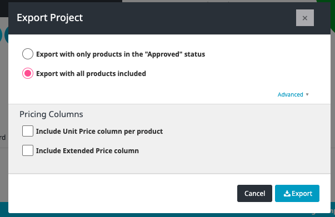Click the "Include Unit Price column per product" label
335x217 pixels.
tap(99, 132)
